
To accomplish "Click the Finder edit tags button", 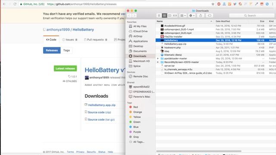I will [x=210, y=15].
